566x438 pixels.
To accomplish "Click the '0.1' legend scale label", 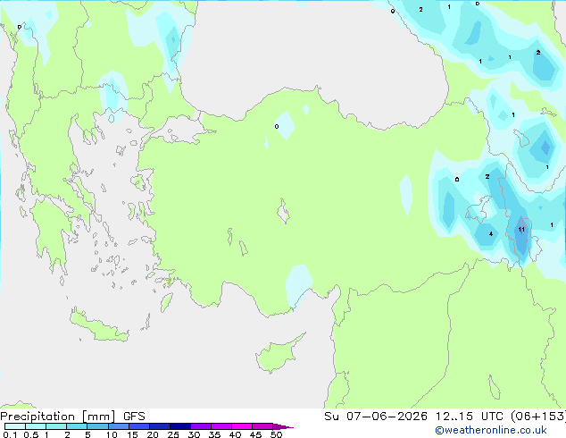I will (10, 434).
